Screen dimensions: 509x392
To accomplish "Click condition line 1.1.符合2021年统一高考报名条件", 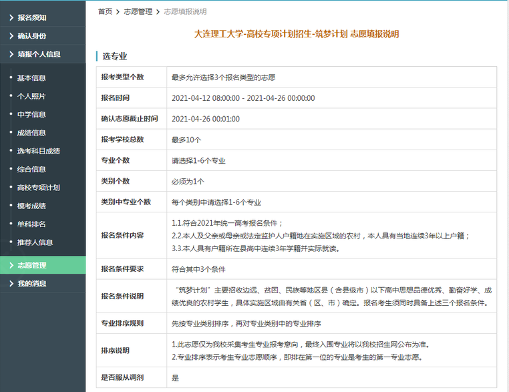I will click(227, 223).
